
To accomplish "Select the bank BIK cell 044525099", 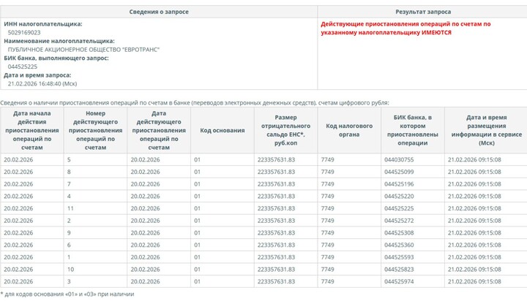I will coord(398,172).
